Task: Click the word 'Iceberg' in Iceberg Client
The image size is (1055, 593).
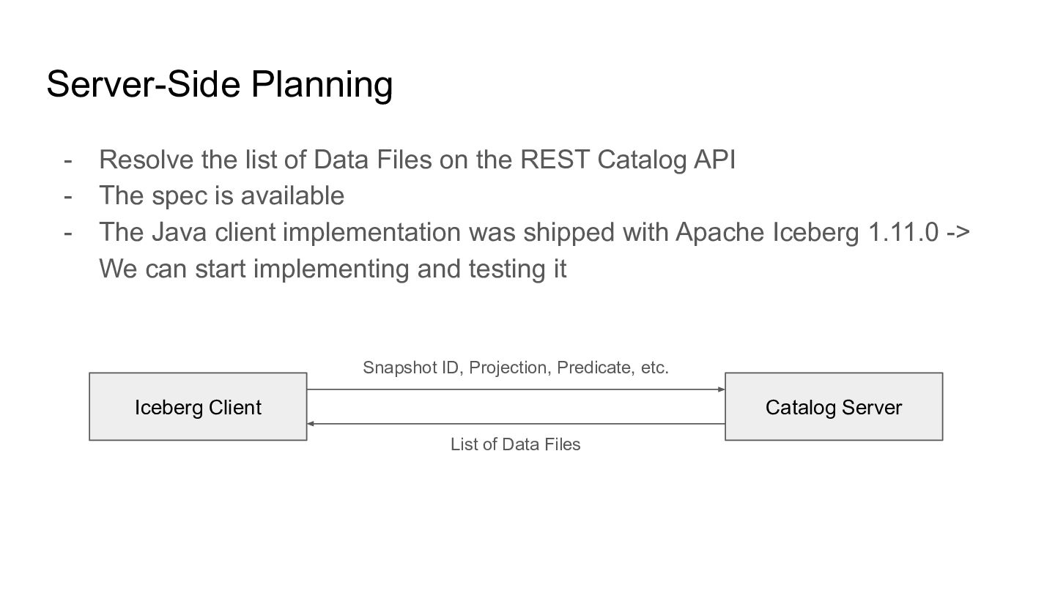Action: coord(166,407)
